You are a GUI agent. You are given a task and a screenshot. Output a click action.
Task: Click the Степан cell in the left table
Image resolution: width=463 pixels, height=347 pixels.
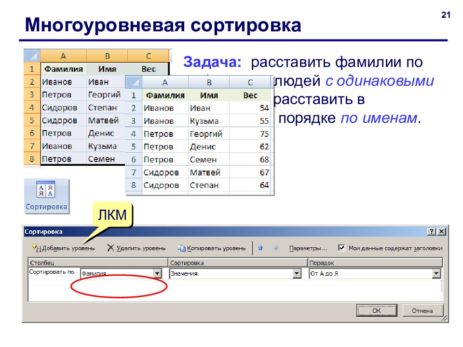pyautogui.click(x=106, y=107)
